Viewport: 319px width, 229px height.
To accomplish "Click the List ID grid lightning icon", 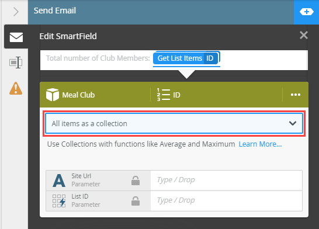I will (x=59, y=201).
